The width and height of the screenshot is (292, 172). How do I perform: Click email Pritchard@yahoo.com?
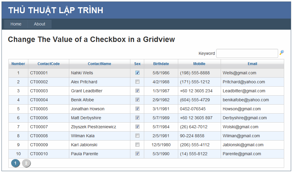[x=244, y=82]
